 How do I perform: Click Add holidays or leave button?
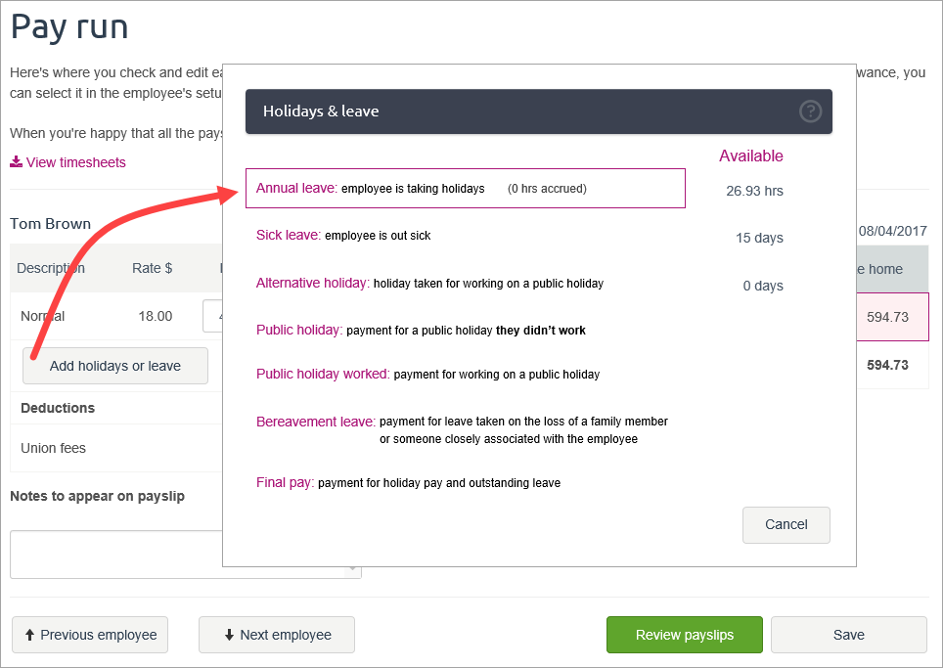115,366
